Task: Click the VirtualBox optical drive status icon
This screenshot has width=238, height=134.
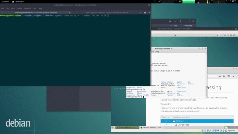Action: pyautogui.click(x=205, y=131)
